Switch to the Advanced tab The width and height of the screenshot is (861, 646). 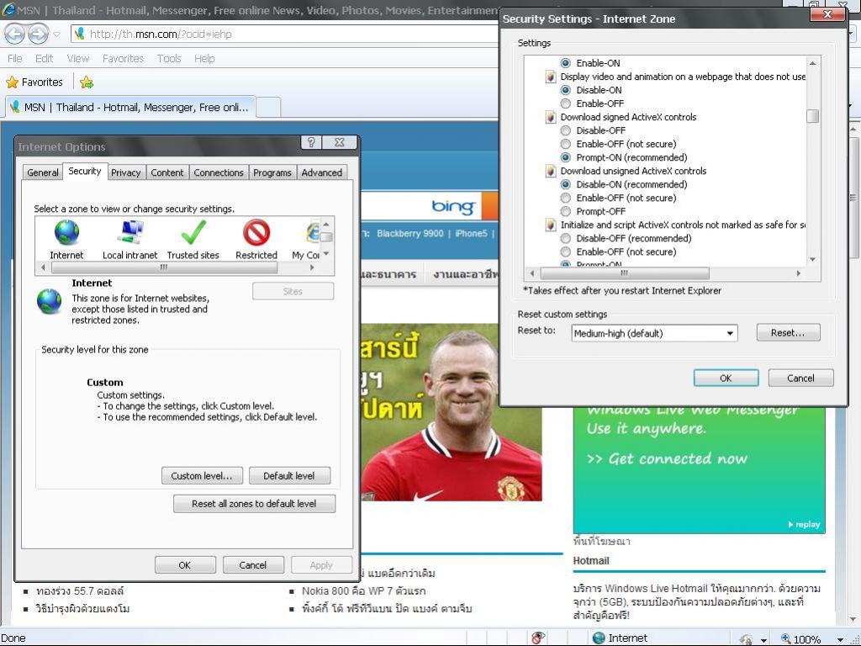coord(322,172)
